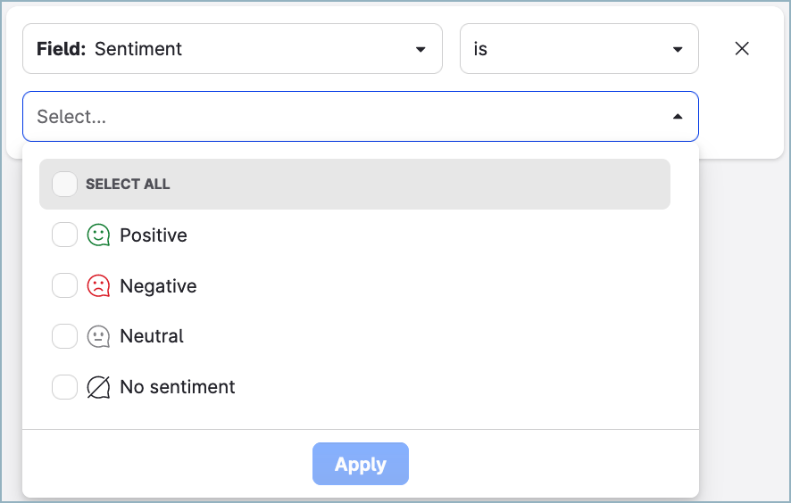Choose the No sentiment option label

(x=178, y=387)
